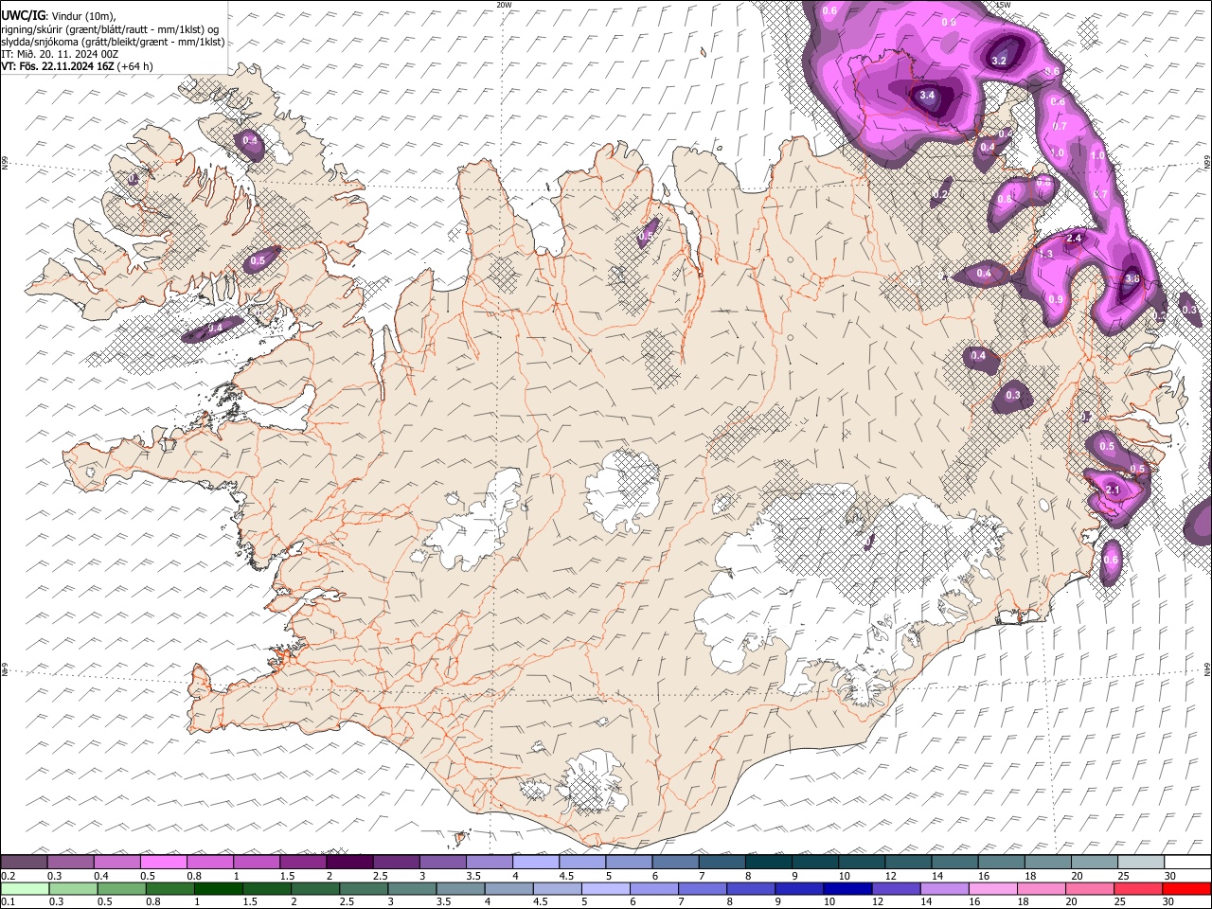Click the 2.5–3 grey-green swatch, bottom legend row
The width and height of the screenshot is (1212, 909).
pyautogui.click(x=364, y=888)
